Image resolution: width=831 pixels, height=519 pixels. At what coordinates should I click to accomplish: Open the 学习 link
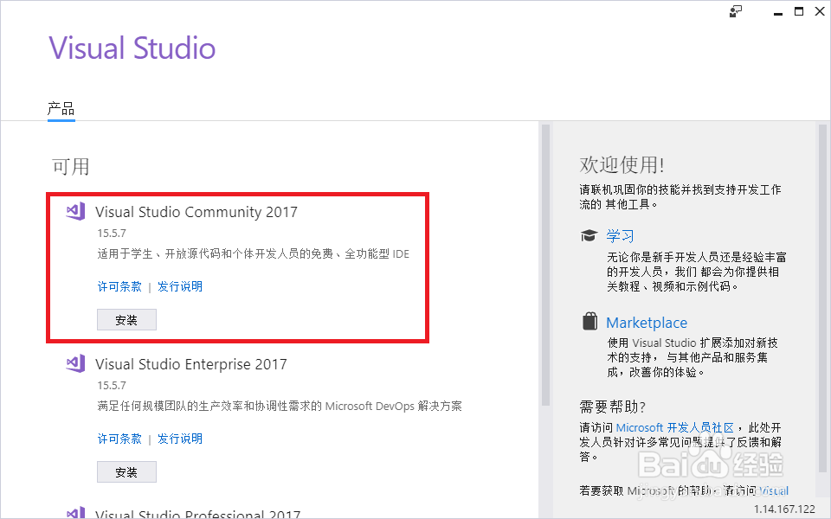[x=620, y=235]
